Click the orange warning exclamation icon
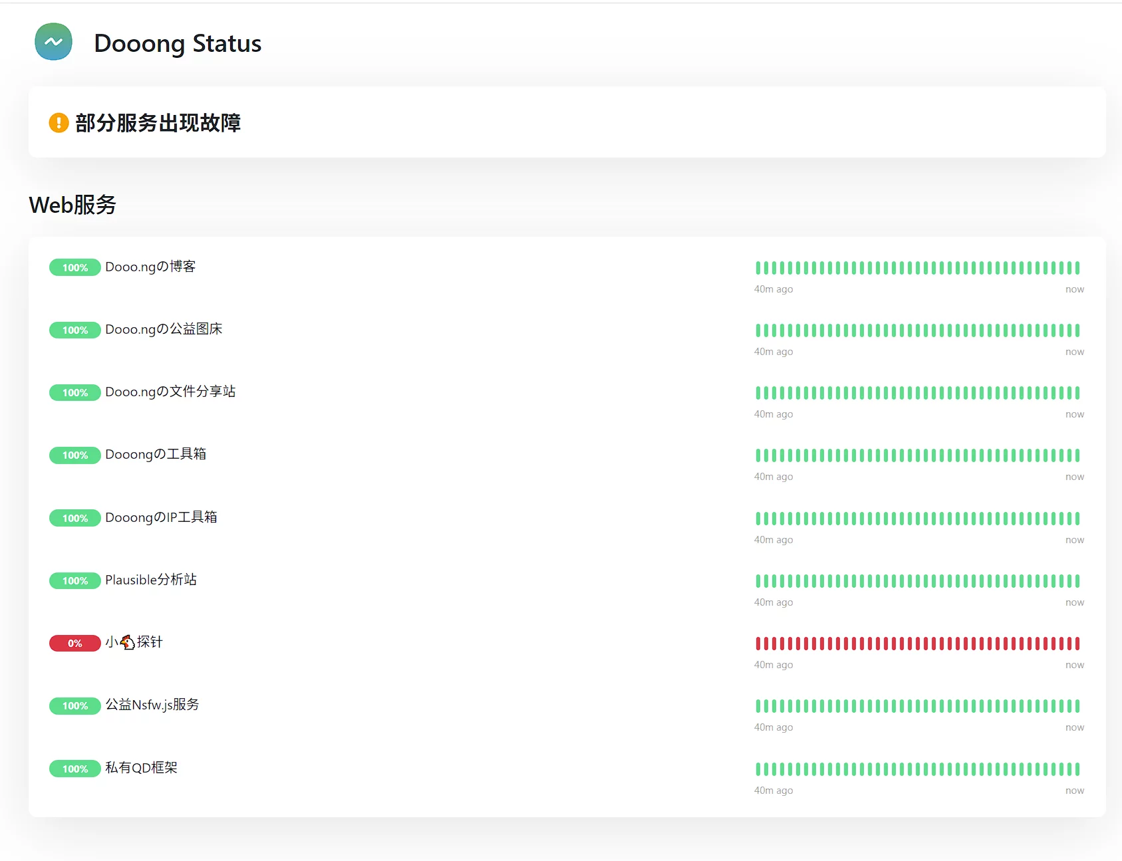Image resolution: width=1122 pixels, height=861 pixels. click(x=59, y=123)
